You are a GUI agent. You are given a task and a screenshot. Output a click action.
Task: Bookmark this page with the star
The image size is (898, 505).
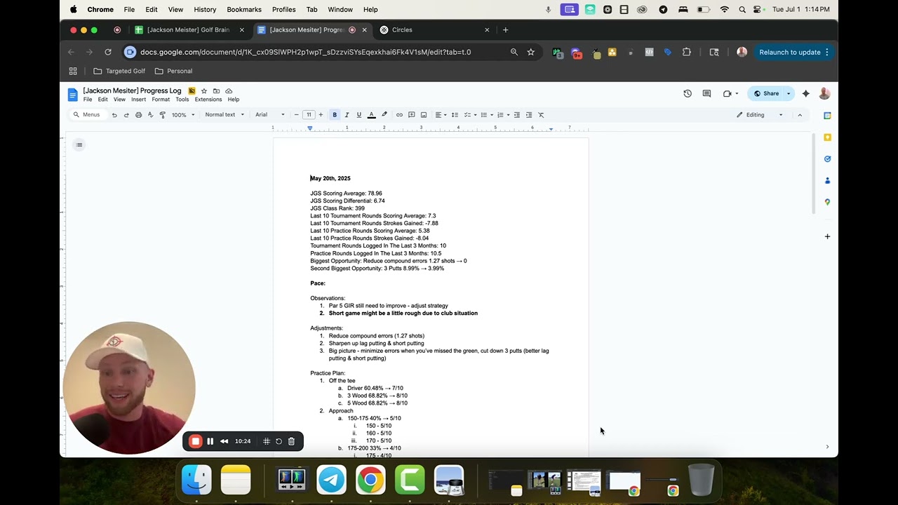531,52
